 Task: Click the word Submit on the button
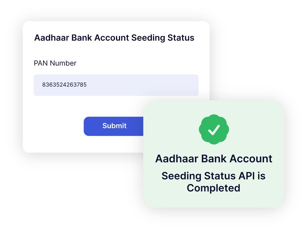(x=114, y=126)
